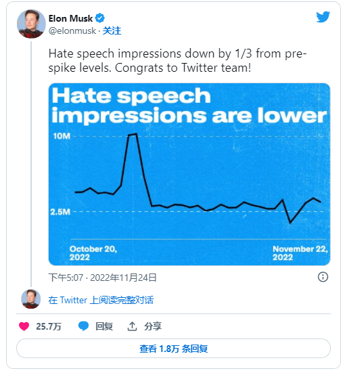View the 1.8万 replies button

(173, 349)
